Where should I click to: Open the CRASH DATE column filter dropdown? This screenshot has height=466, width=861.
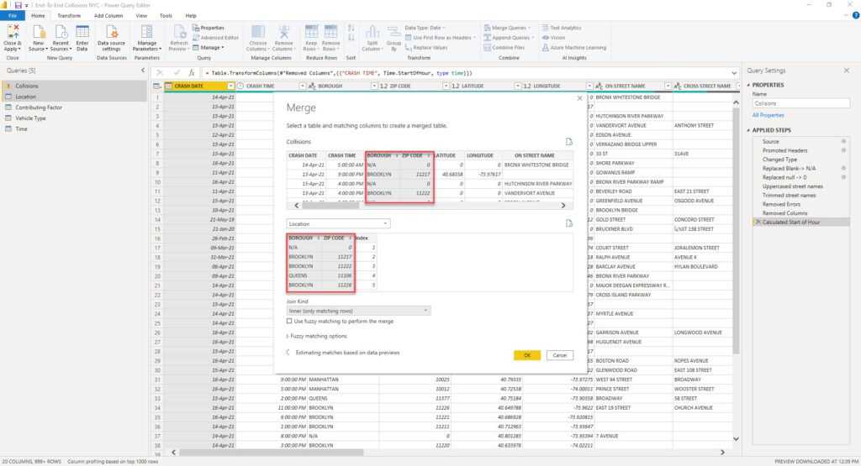230,86
